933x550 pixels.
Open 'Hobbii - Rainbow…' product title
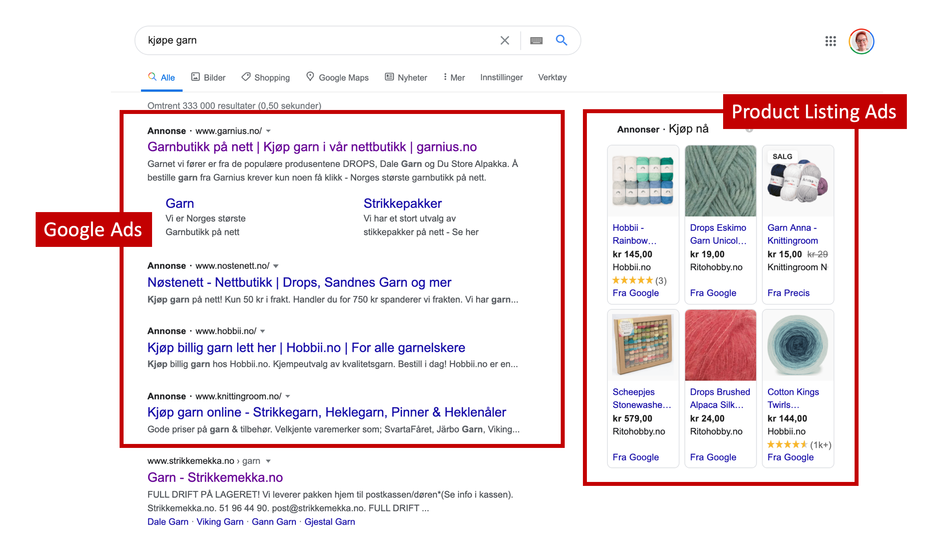(x=634, y=234)
